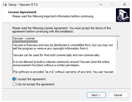The height and width of the screenshot is (102, 132).
Task: Click the greyed-out maximize window button
Action: (113, 4)
